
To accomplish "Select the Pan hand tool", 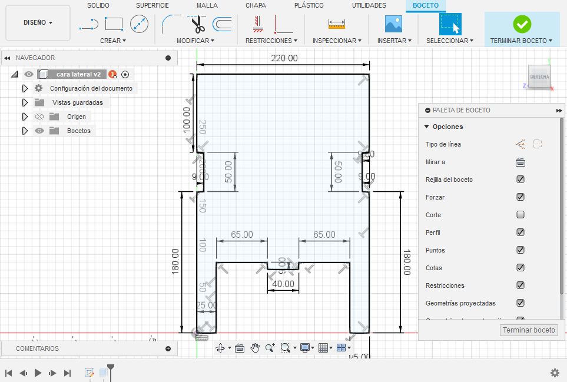I will point(255,348).
